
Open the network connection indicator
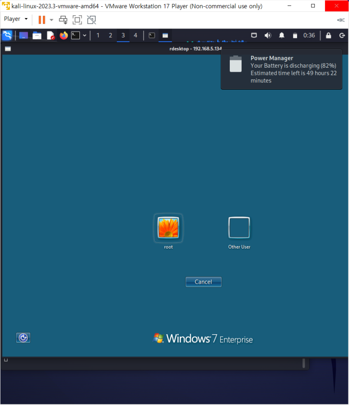click(x=254, y=35)
